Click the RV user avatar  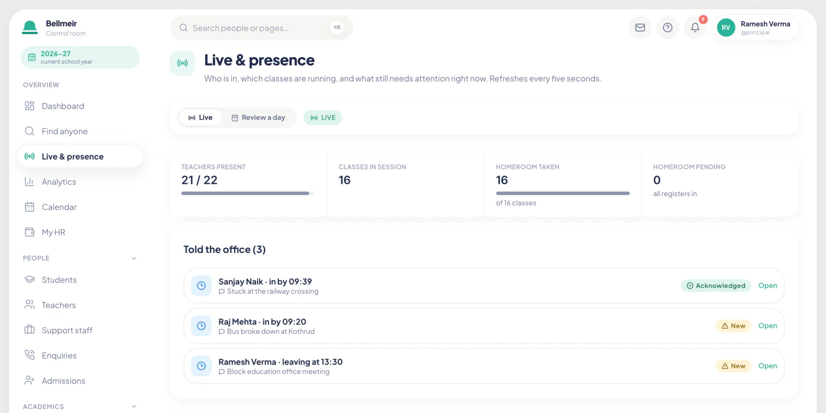(x=726, y=27)
